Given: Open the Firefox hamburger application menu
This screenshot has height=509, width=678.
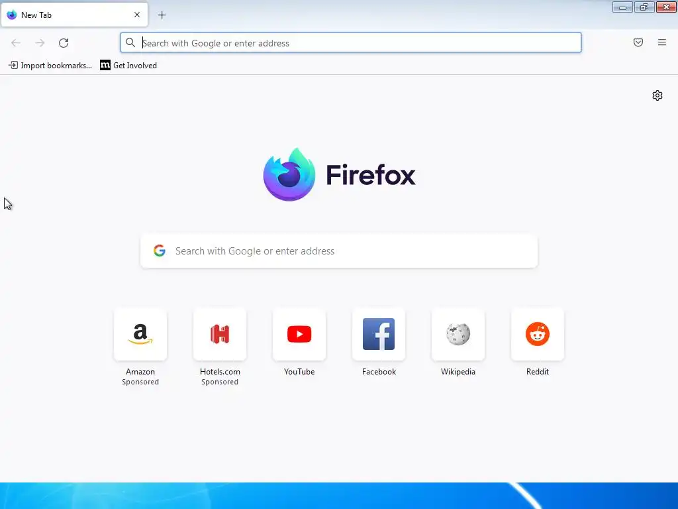Looking at the screenshot, I should click(662, 42).
